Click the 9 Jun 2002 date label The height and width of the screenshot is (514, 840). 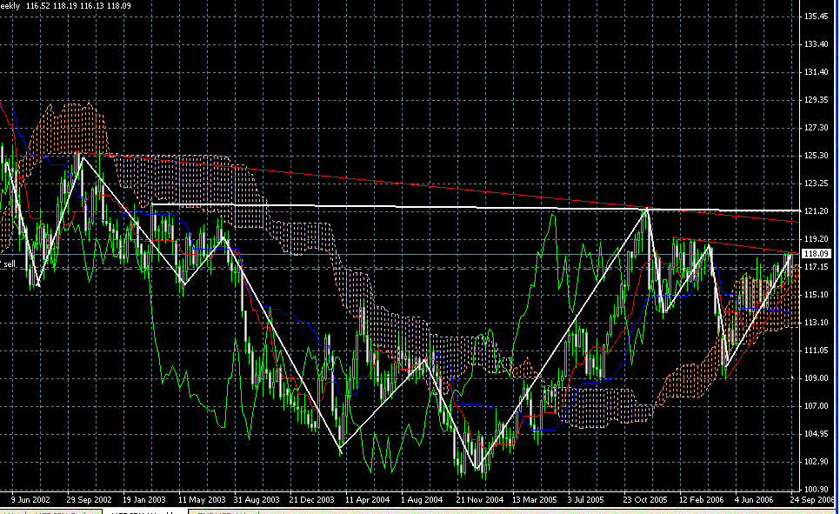30,499
